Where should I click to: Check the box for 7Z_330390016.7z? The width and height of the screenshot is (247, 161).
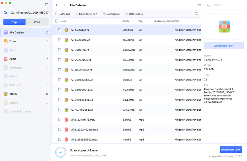click(x=60, y=89)
